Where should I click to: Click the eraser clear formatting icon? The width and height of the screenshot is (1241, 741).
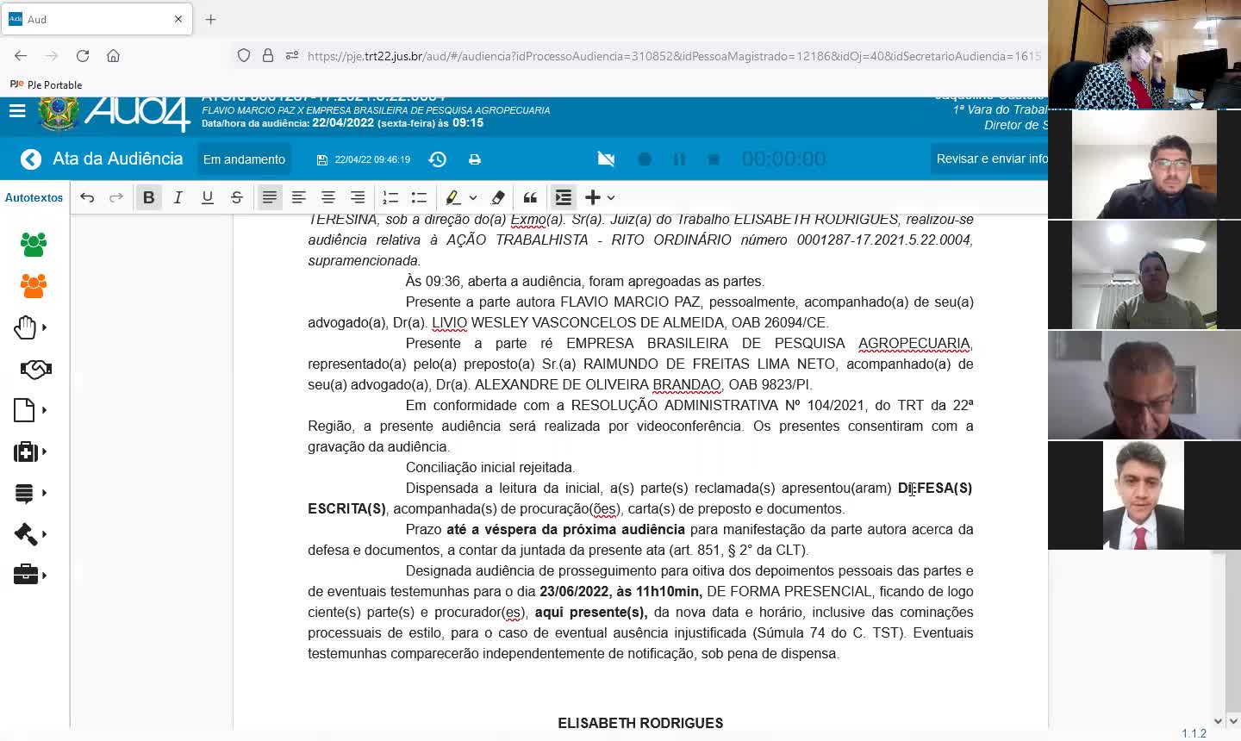[497, 197]
